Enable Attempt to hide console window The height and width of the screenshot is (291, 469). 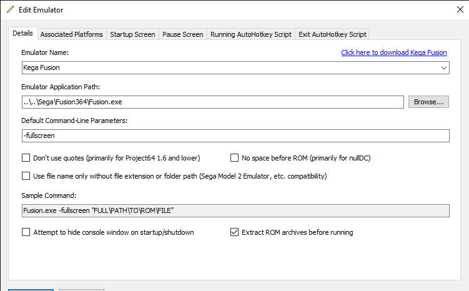[x=26, y=232]
